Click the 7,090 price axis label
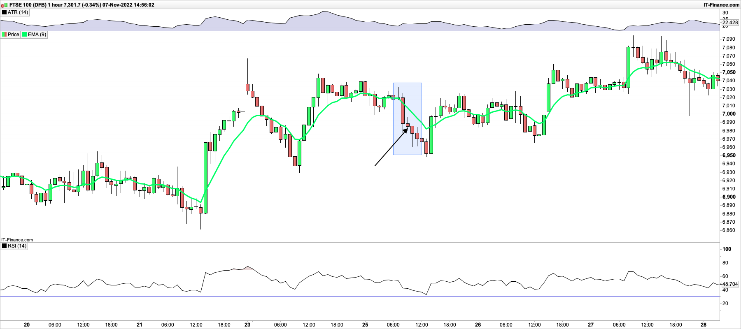The image size is (741, 329). point(729,39)
